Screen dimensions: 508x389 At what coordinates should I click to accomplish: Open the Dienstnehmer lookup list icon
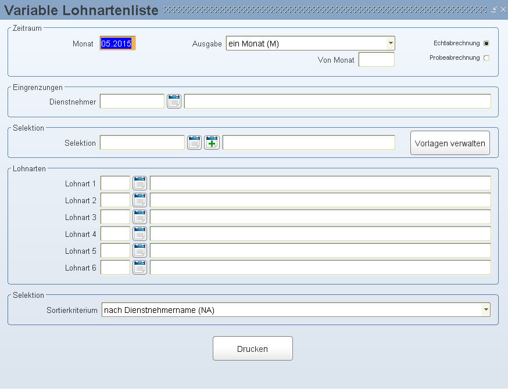(x=174, y=102)
